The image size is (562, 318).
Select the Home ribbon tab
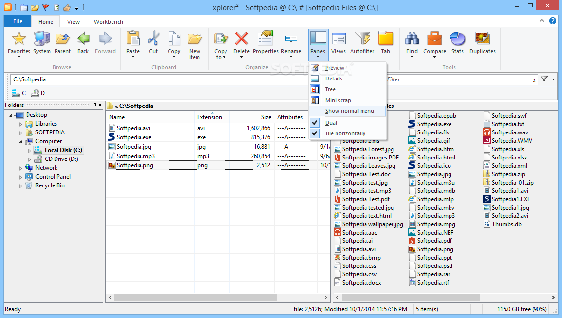click(46, 22)
